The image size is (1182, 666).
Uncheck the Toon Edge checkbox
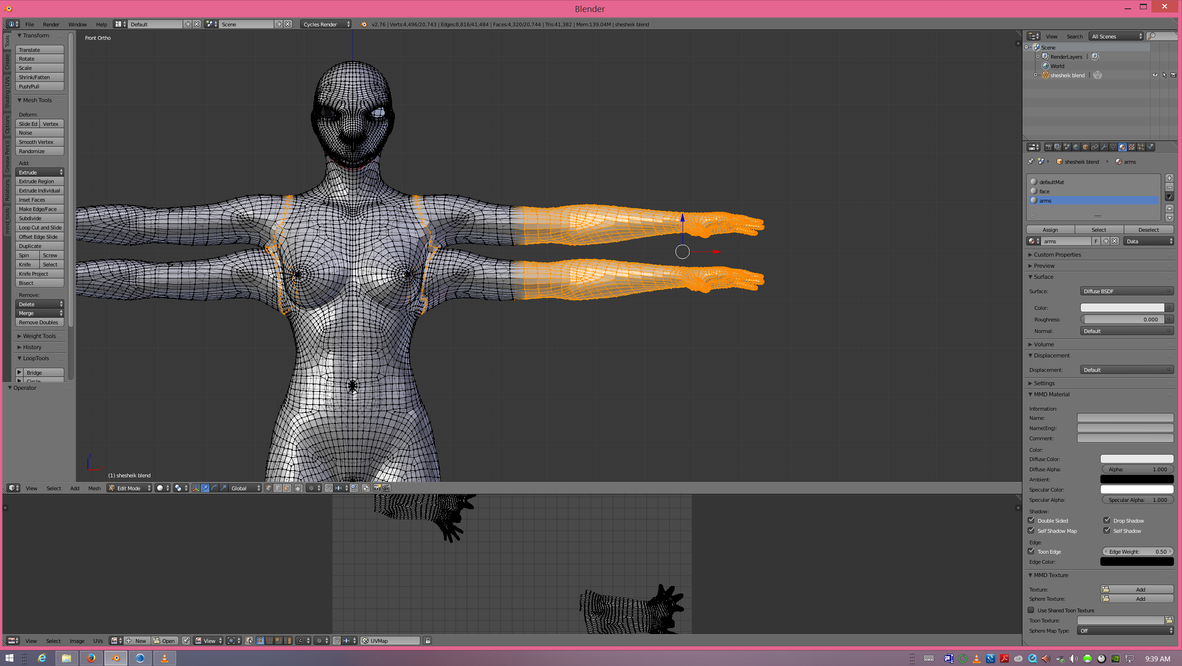[x=1031, y=551]
